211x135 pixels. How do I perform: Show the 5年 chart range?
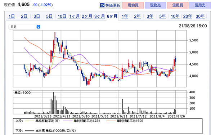(x=162, y=17)
